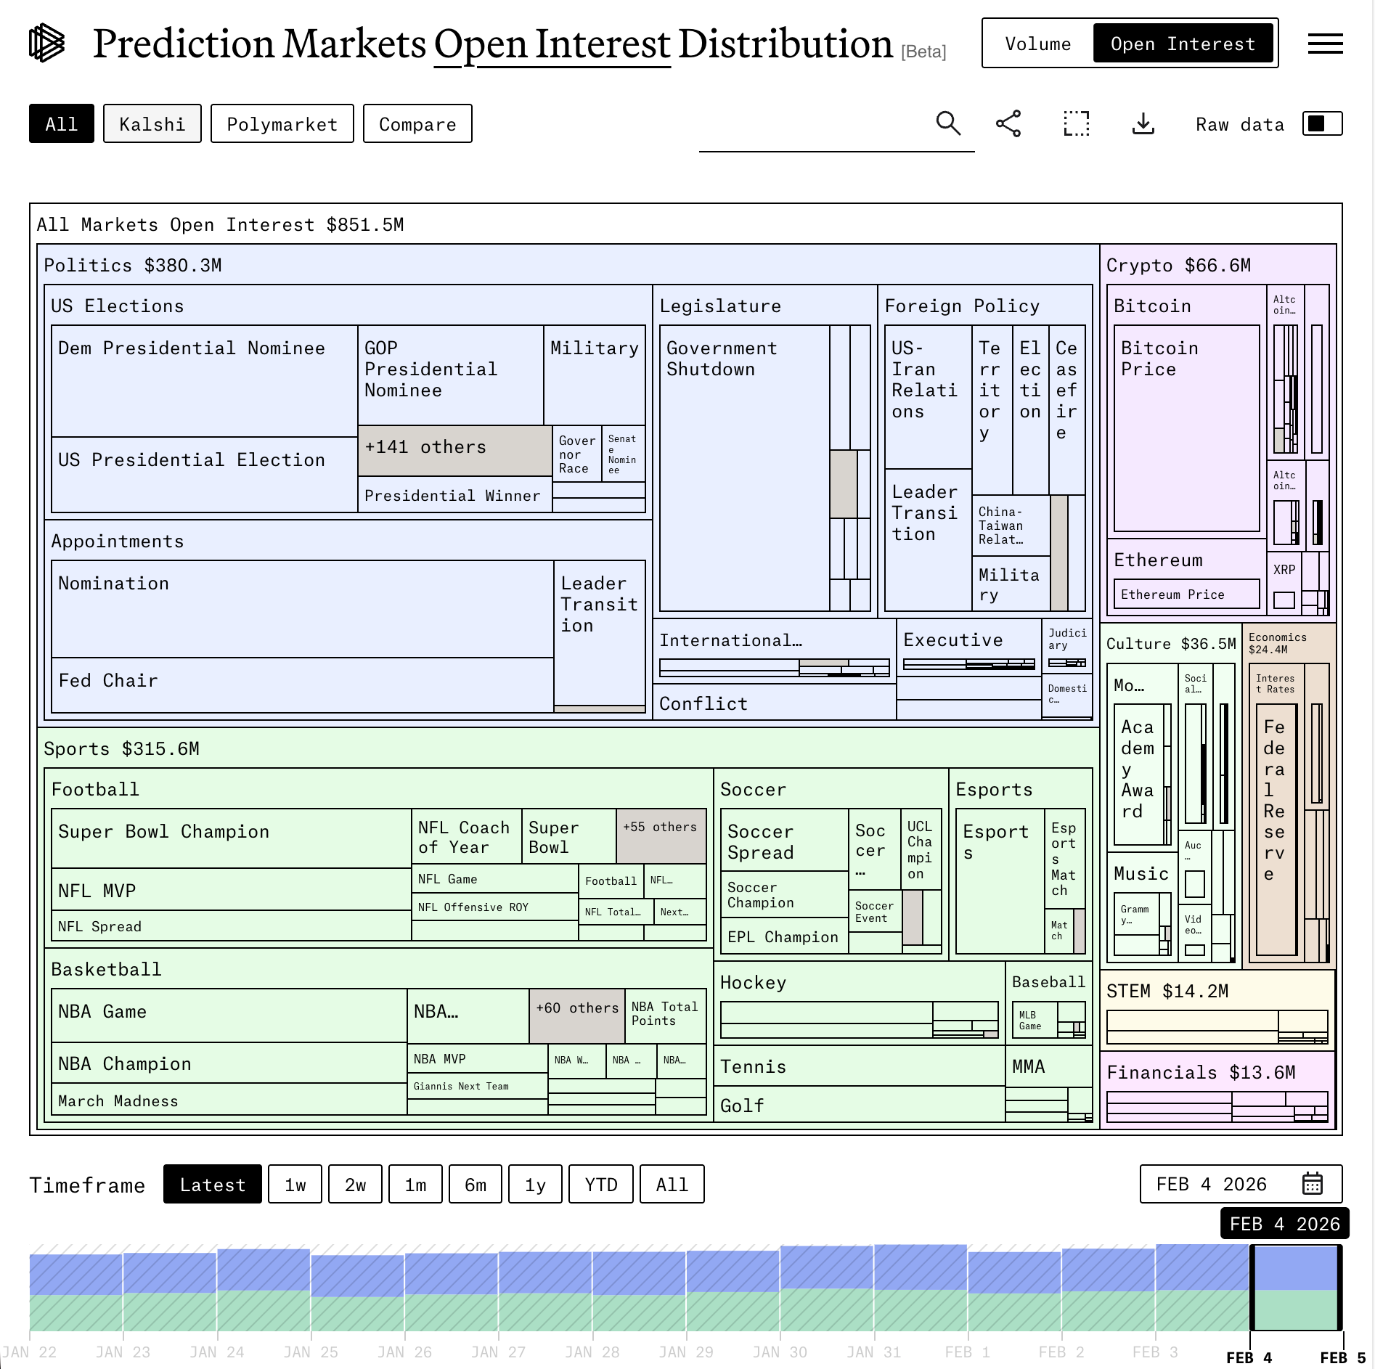This screenshot has width=1375, height=1369.
Task: Click the search magnifier icon
Action: tap(948, 123)
